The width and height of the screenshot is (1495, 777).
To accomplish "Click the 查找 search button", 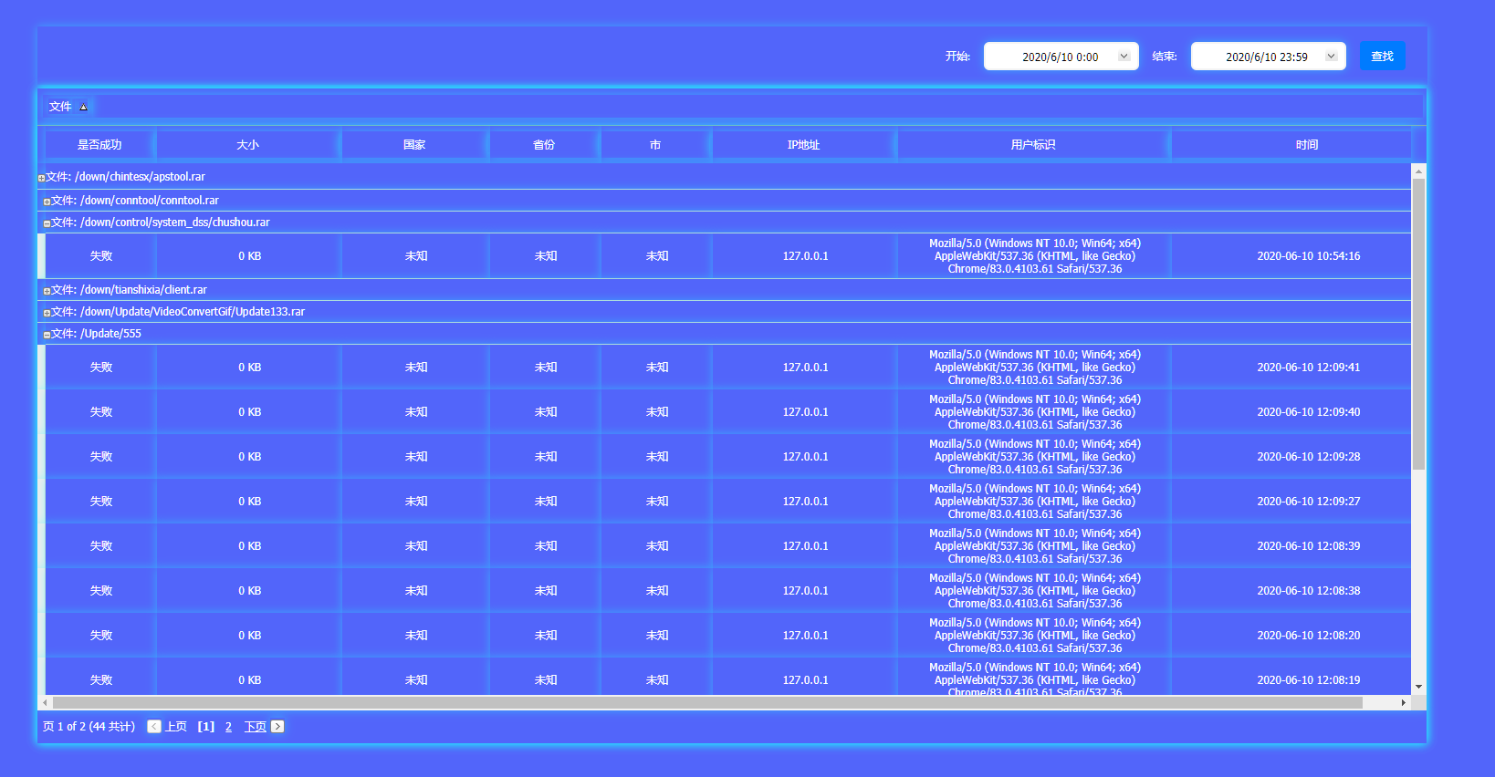I will pyautogui.click(x=1382, y=57).
